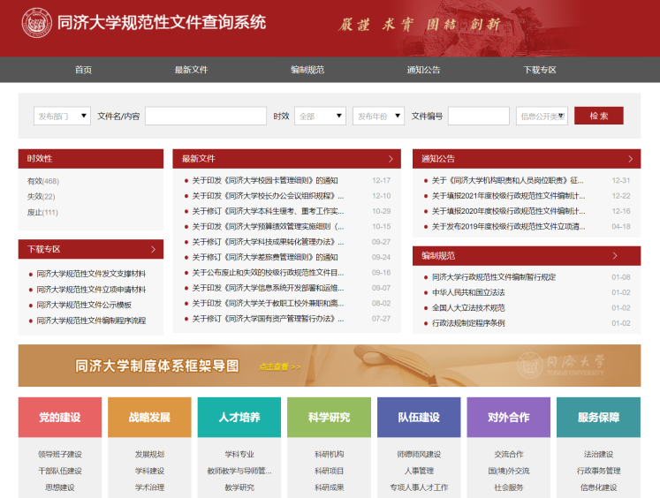Filter by 失效(22) documents
660x498 pixels.
tap(41, 196)
